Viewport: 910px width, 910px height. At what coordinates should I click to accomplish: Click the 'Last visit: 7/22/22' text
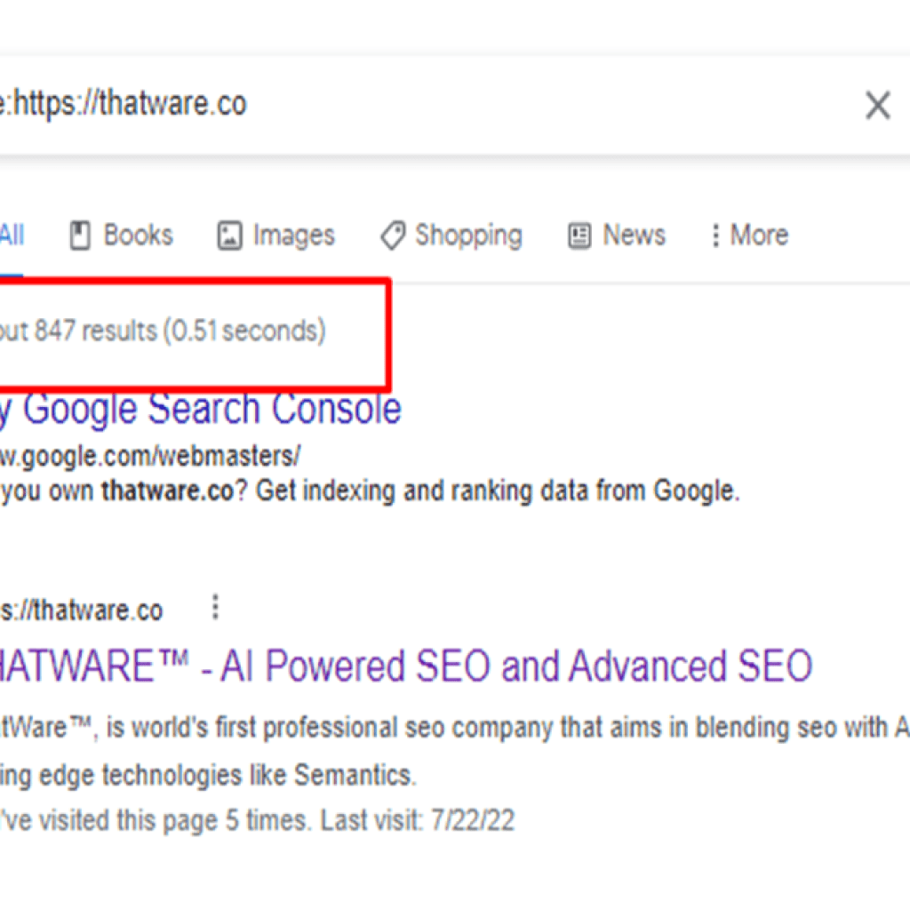pyautogui.click(x=418, y=820)
